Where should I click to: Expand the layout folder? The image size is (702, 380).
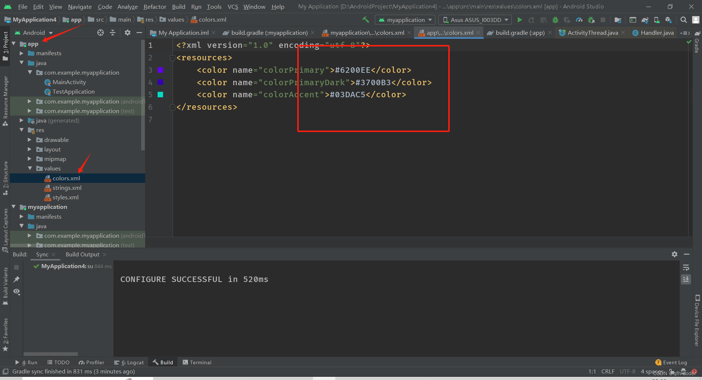click(30, 149)
